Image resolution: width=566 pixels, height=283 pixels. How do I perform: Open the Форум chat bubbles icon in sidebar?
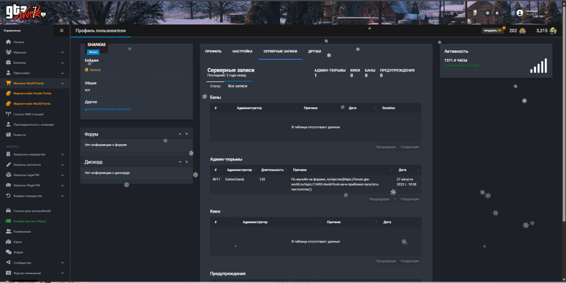point(8,252)
